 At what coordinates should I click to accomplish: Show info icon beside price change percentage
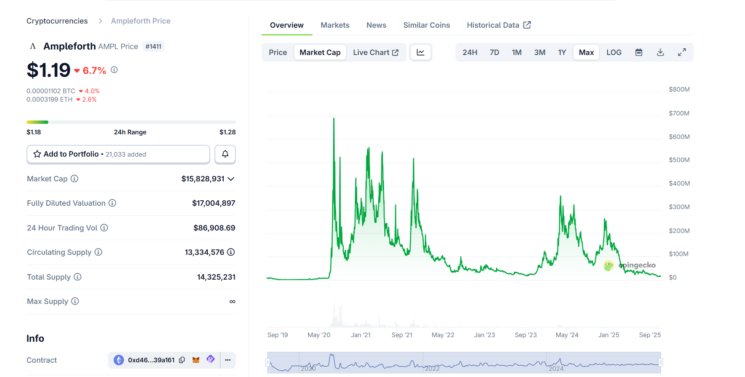tap(114, 70)
